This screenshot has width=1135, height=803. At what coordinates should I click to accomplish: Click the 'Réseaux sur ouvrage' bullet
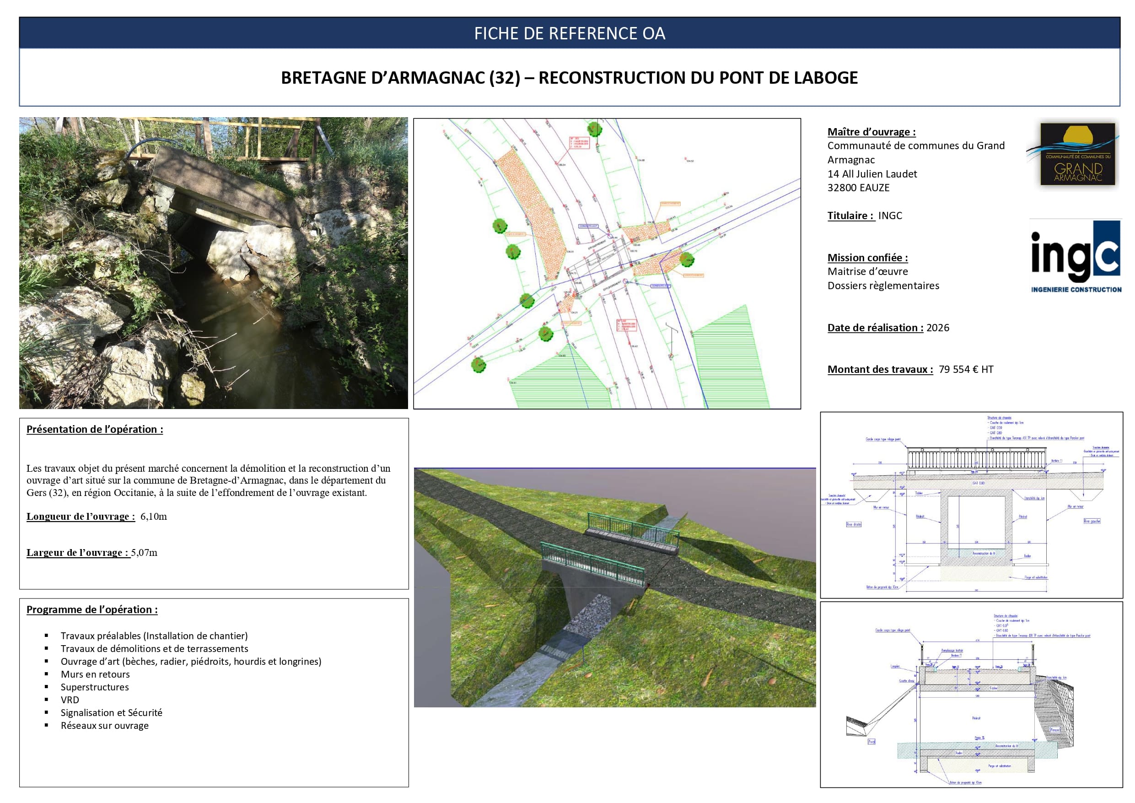tap(105, 726)
